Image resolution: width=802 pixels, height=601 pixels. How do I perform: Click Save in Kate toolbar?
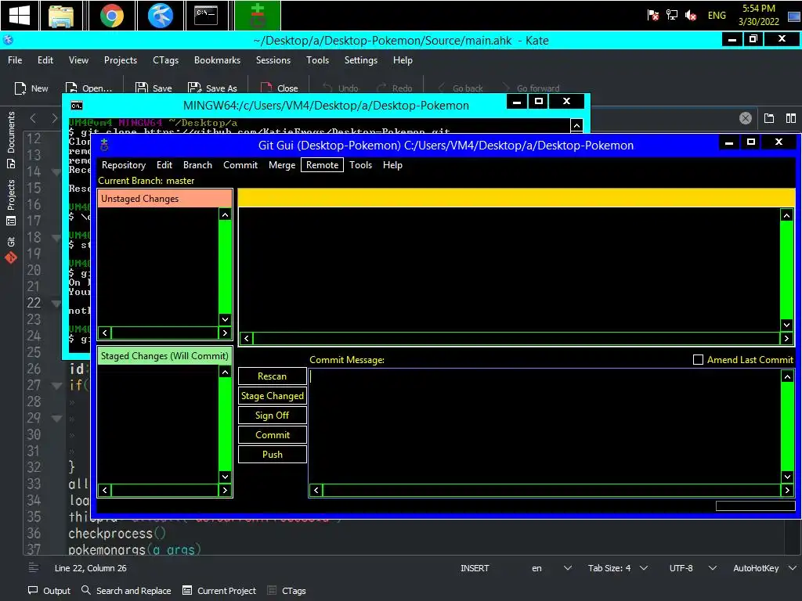(x=154, y=88)
